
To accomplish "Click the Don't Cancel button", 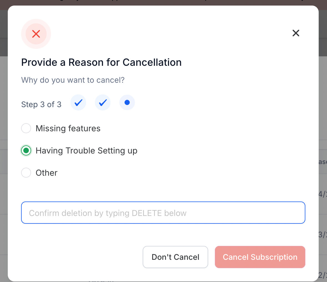I will point(175,257).
